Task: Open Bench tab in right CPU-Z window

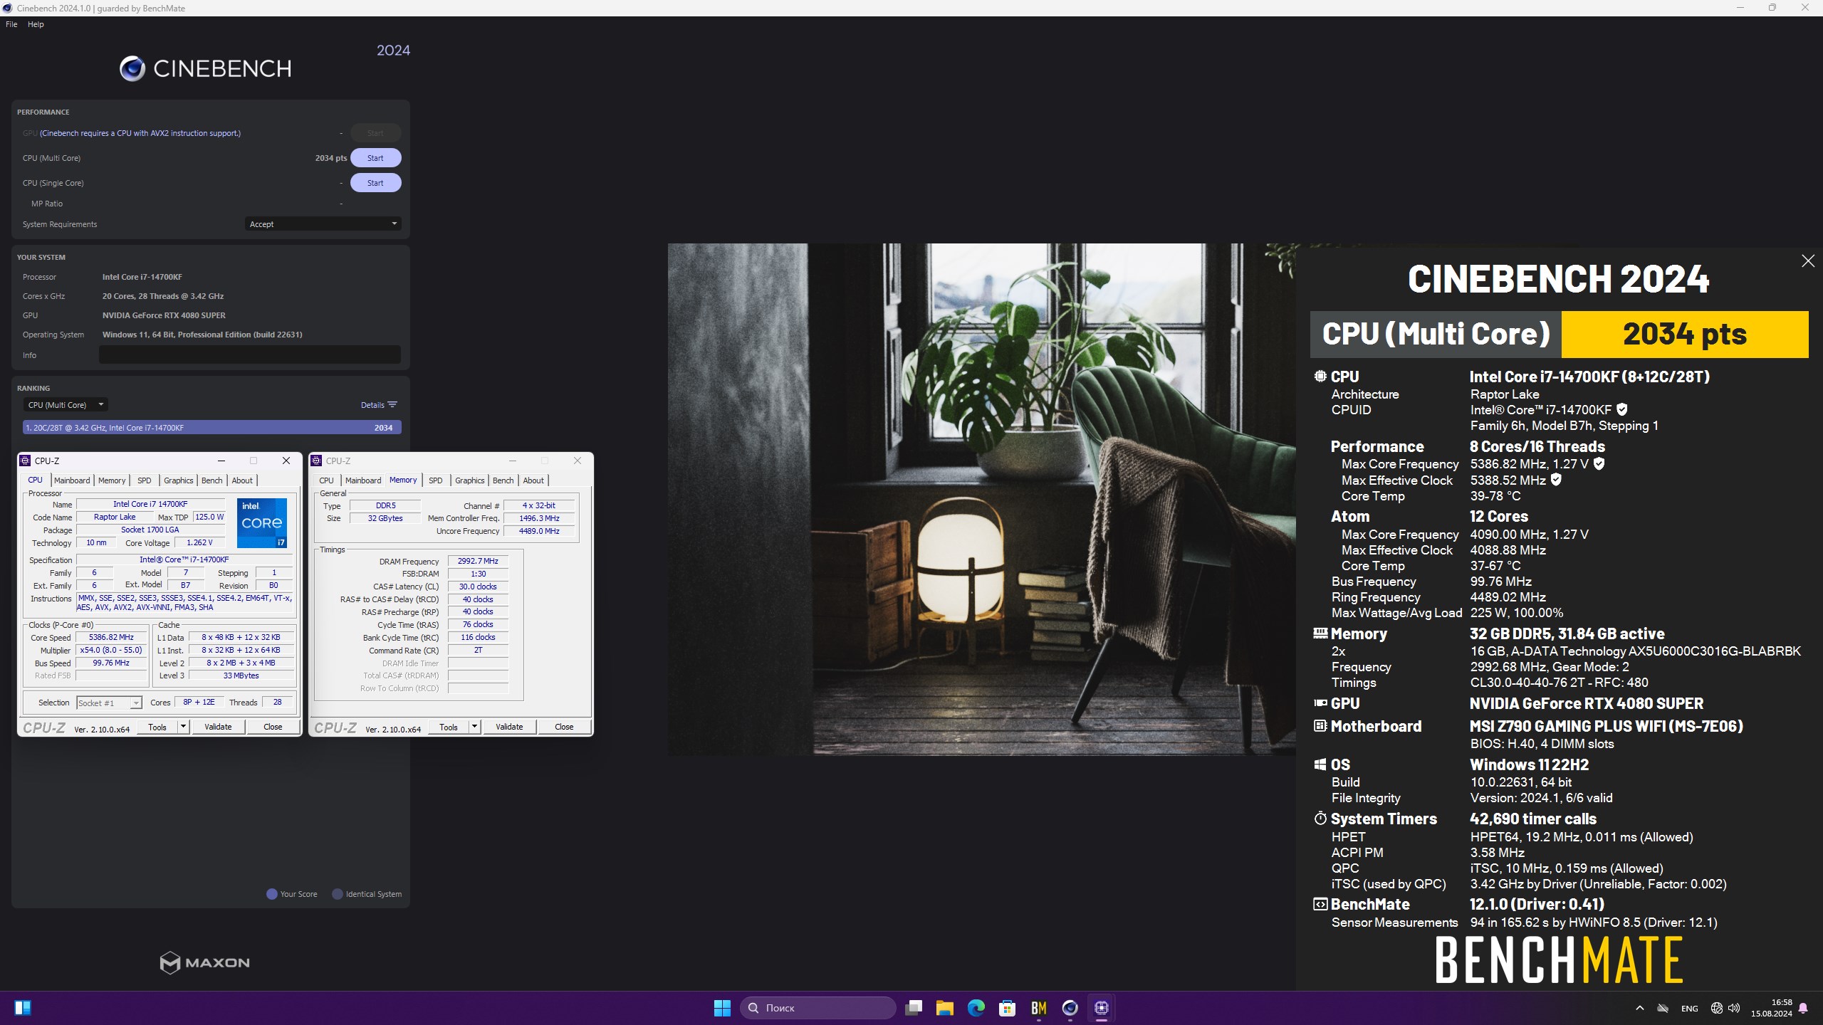Action: [503, 480]
